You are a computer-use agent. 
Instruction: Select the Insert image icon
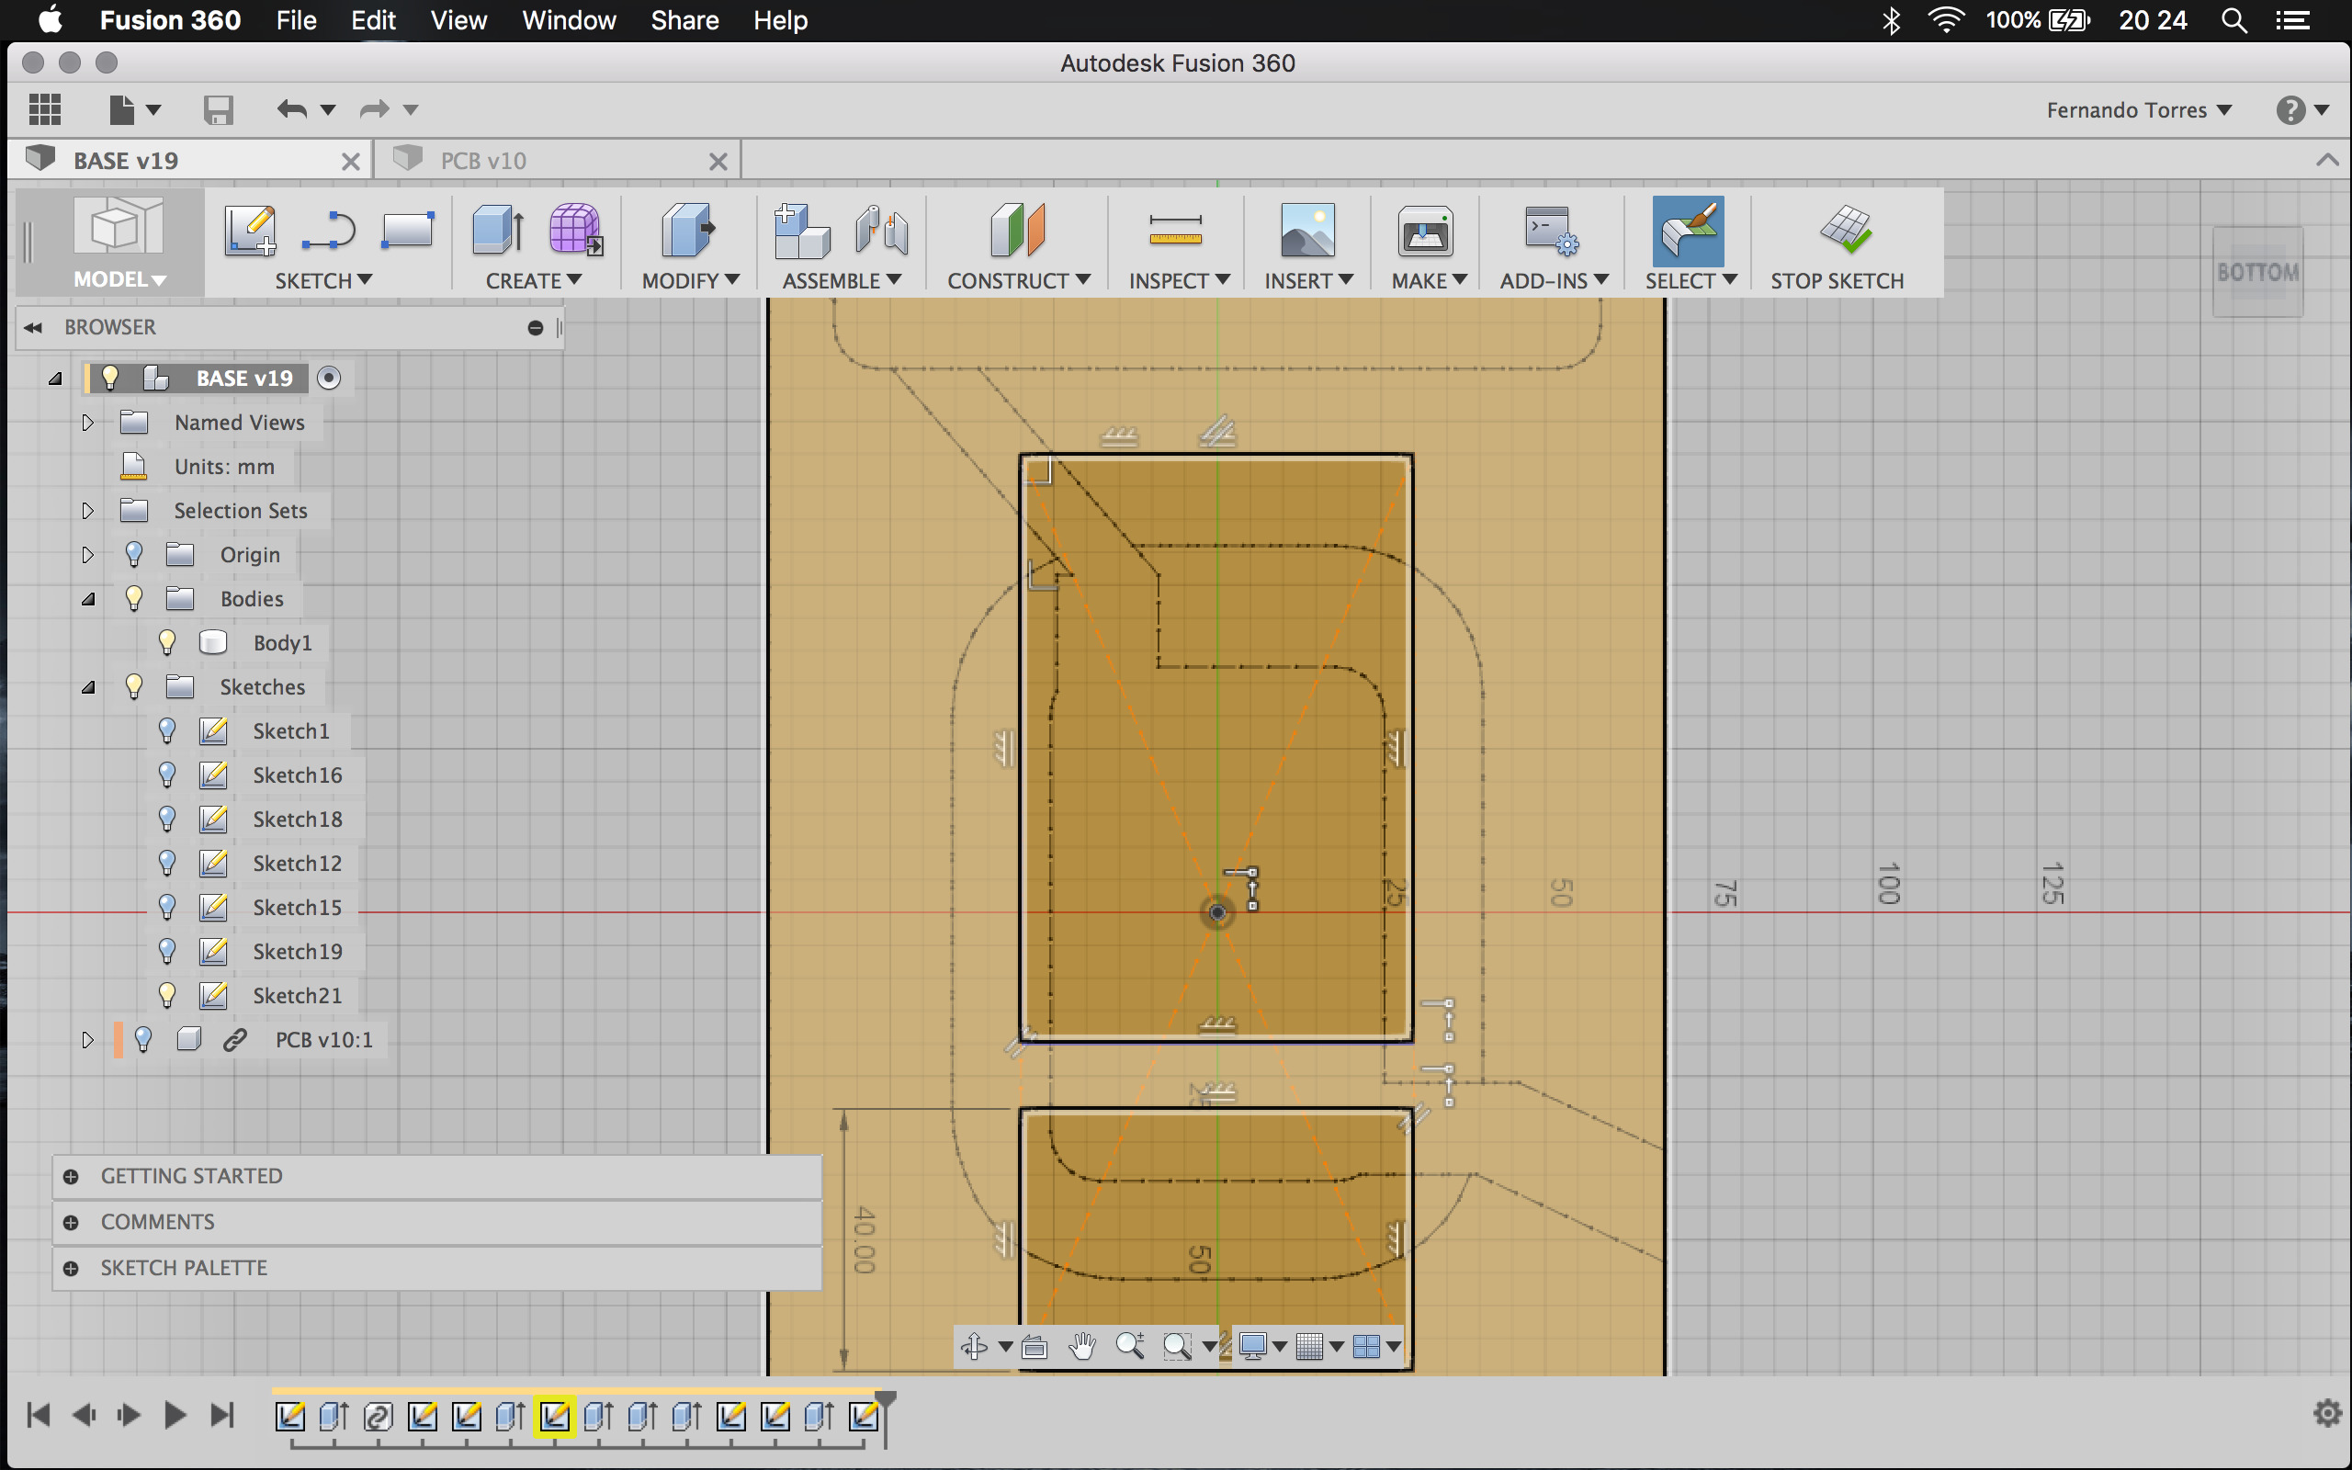(x=1308, y=232)
